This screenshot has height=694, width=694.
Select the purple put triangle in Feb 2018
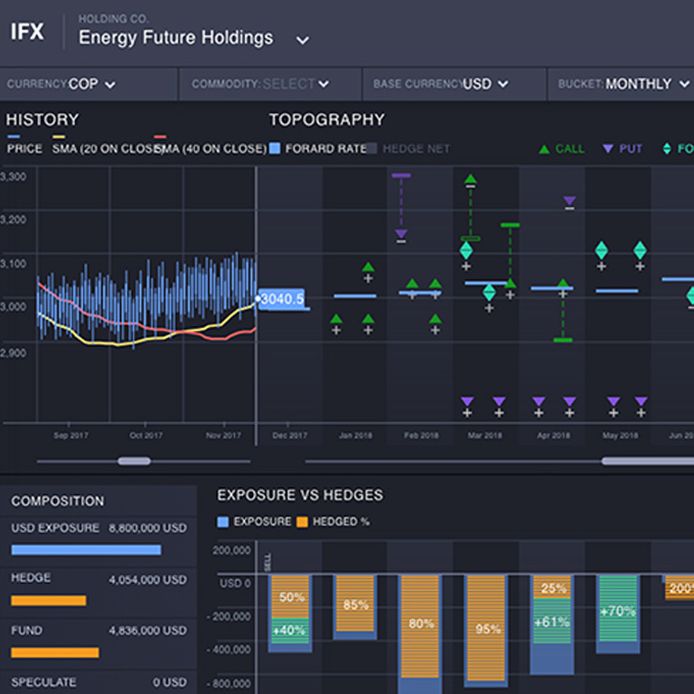(401, 235)
